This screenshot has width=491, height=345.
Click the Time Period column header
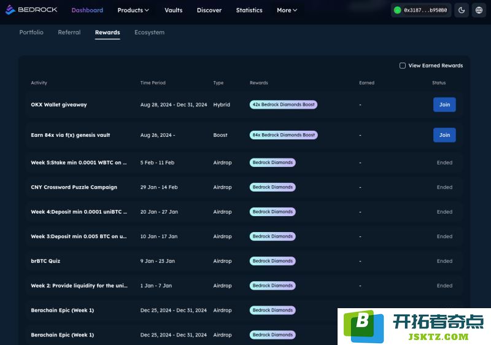(x=153, y=83)
